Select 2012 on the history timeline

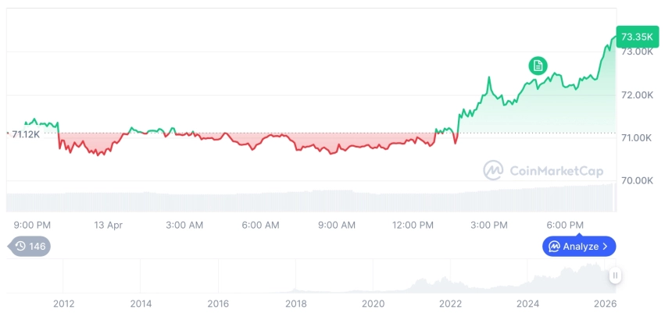63,303
